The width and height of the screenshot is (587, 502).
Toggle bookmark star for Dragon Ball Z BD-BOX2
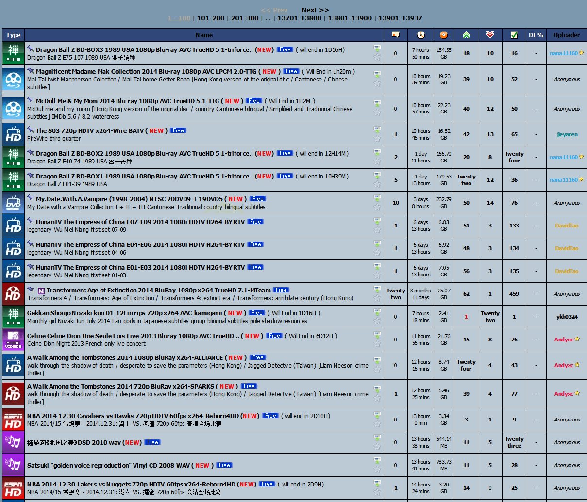pos(377,161)
